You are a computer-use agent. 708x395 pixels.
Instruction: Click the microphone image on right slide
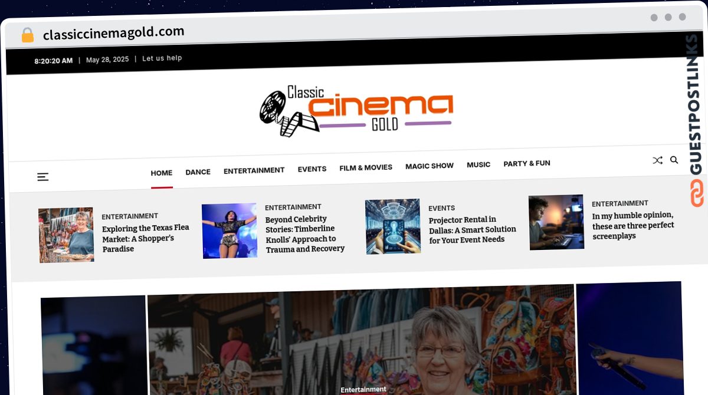pyautogui.click(x=630, y=338)
